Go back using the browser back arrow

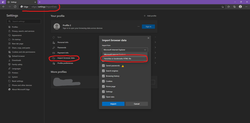pos(4,7)
